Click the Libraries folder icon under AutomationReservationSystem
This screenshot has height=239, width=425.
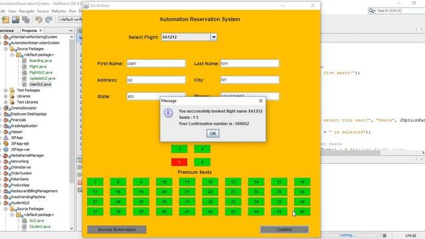point(12,96)
